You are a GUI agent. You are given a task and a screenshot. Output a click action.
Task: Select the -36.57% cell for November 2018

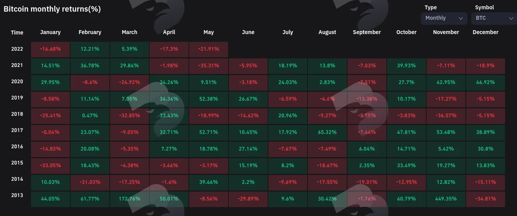click(446, 116)
